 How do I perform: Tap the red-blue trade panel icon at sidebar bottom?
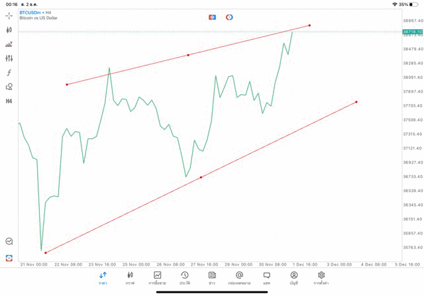[9, 258]
